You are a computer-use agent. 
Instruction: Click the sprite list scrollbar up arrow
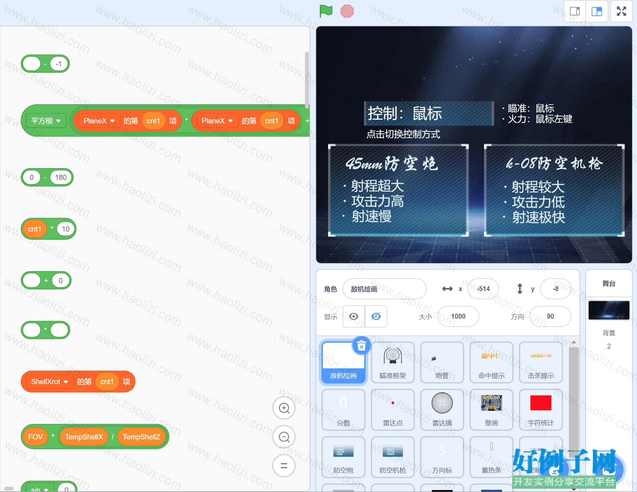coord(574,342)
